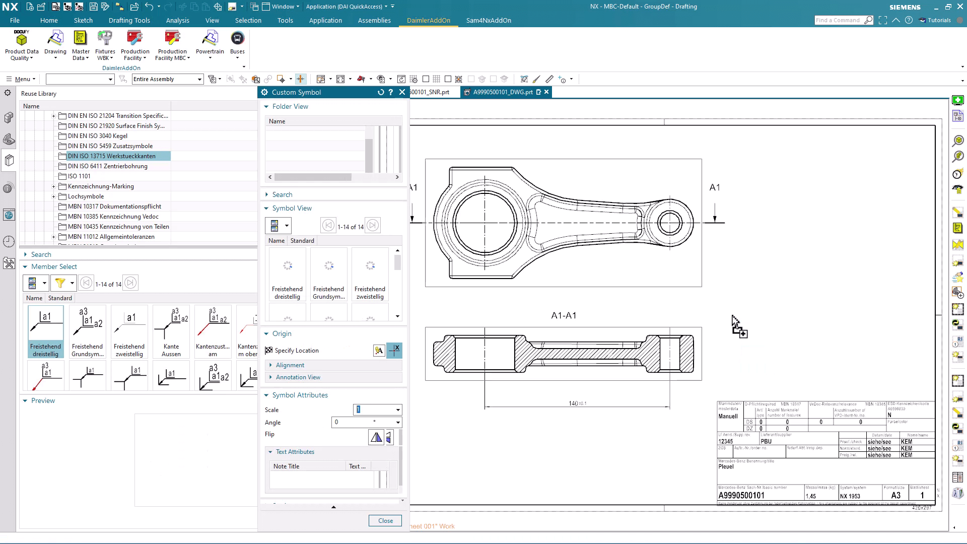The height and width of the screenshot is (544, 967).
Task: Toggle the Specify Location point button
Action: [394, 351]
